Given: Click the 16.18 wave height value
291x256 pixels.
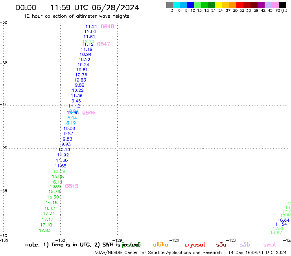Looking at the screenshot, I should coord(52,202).
